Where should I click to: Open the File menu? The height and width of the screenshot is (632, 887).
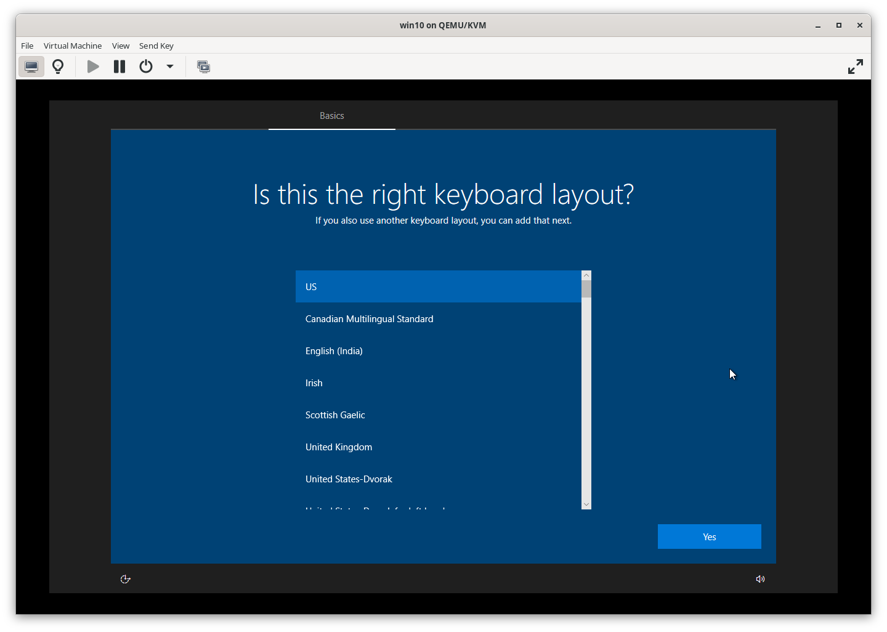(x=27, y=46)
